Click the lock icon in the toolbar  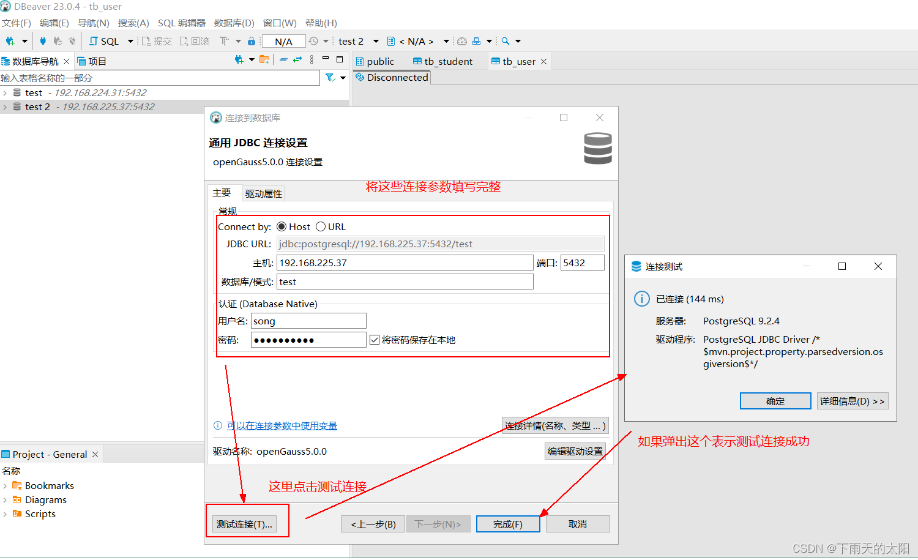point(251,41)
